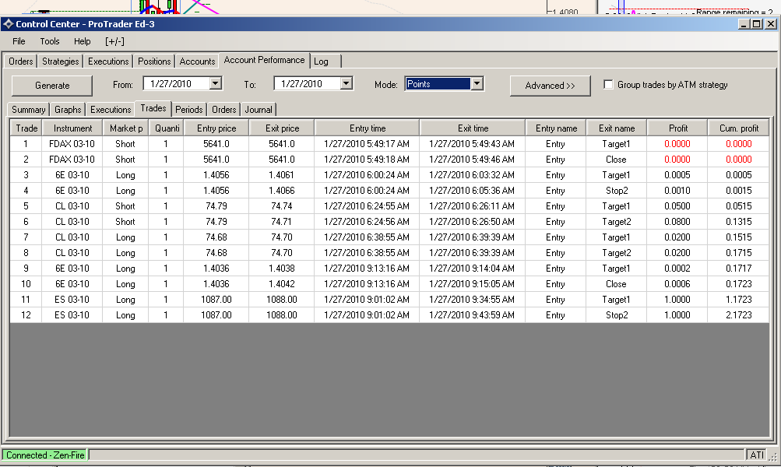Switch to the Orders main tab
781x467 pixels.
coord(21,61)
